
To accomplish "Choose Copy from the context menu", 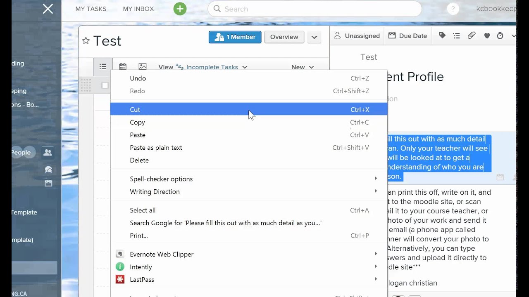I will coord(249,122).
